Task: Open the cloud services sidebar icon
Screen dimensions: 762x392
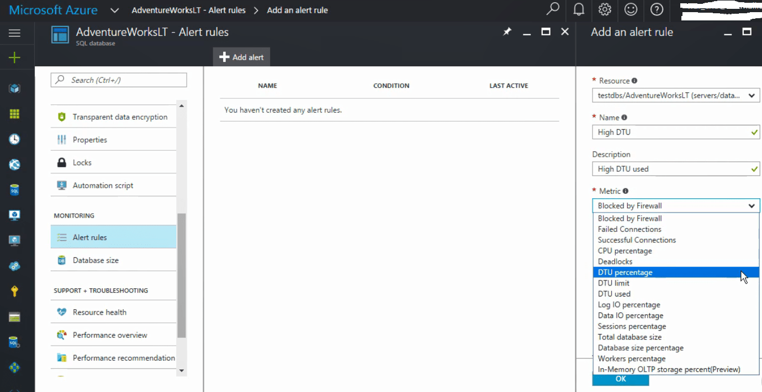Action: point(15,266)
